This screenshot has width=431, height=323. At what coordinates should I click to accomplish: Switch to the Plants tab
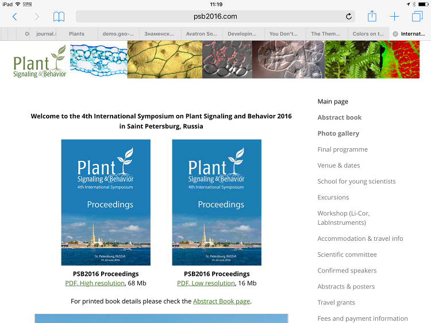pyautogui.click(x=76, y=34)
